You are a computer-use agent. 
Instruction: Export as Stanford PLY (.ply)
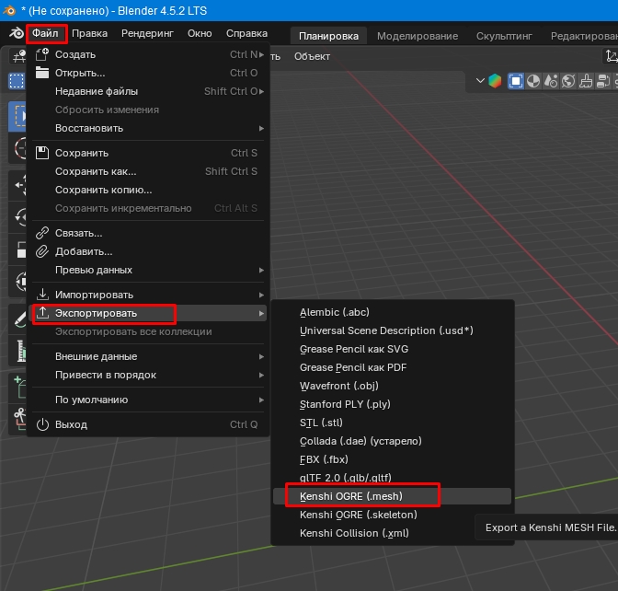392,404
